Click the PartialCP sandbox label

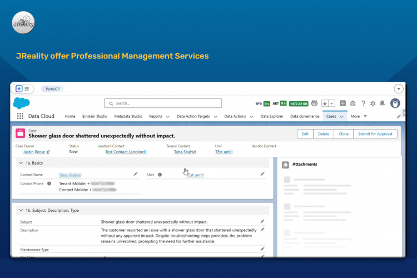(x=53, y=89)
